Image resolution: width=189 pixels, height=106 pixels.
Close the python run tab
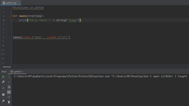click(x=23, y=72)
